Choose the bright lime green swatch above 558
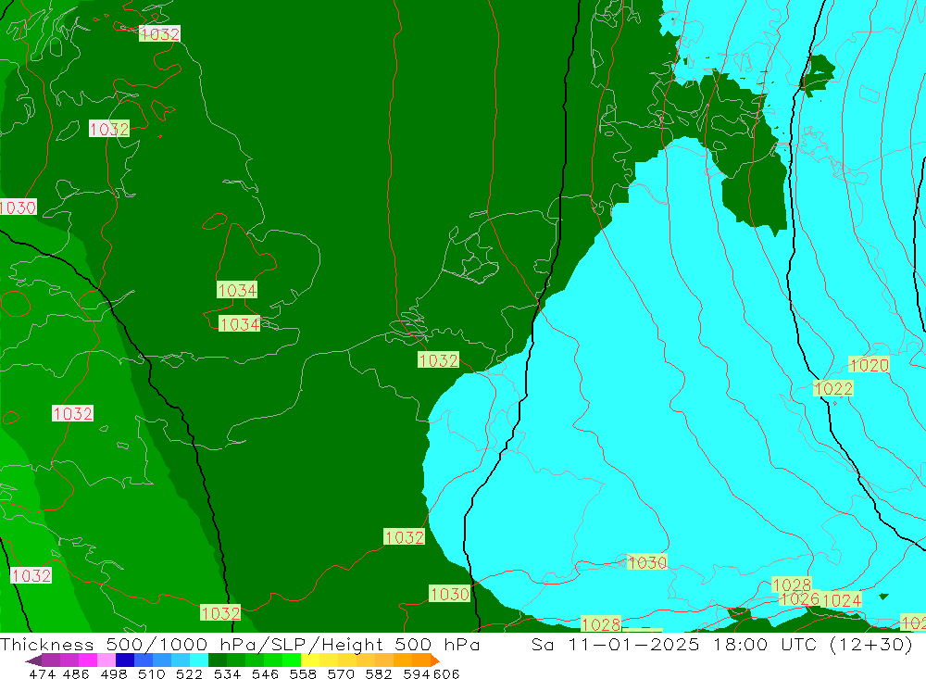This screenshot has width=926, height=679. click(x=292, y=660)
